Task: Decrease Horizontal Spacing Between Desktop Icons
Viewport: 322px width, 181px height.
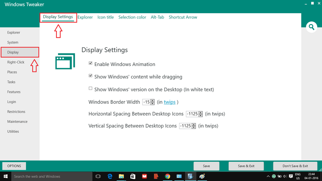Action: [x=200, y=115]
